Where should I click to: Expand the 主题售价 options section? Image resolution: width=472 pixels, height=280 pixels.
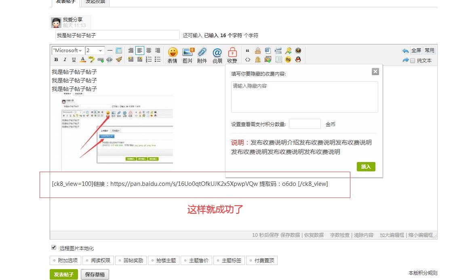(196, 261)
